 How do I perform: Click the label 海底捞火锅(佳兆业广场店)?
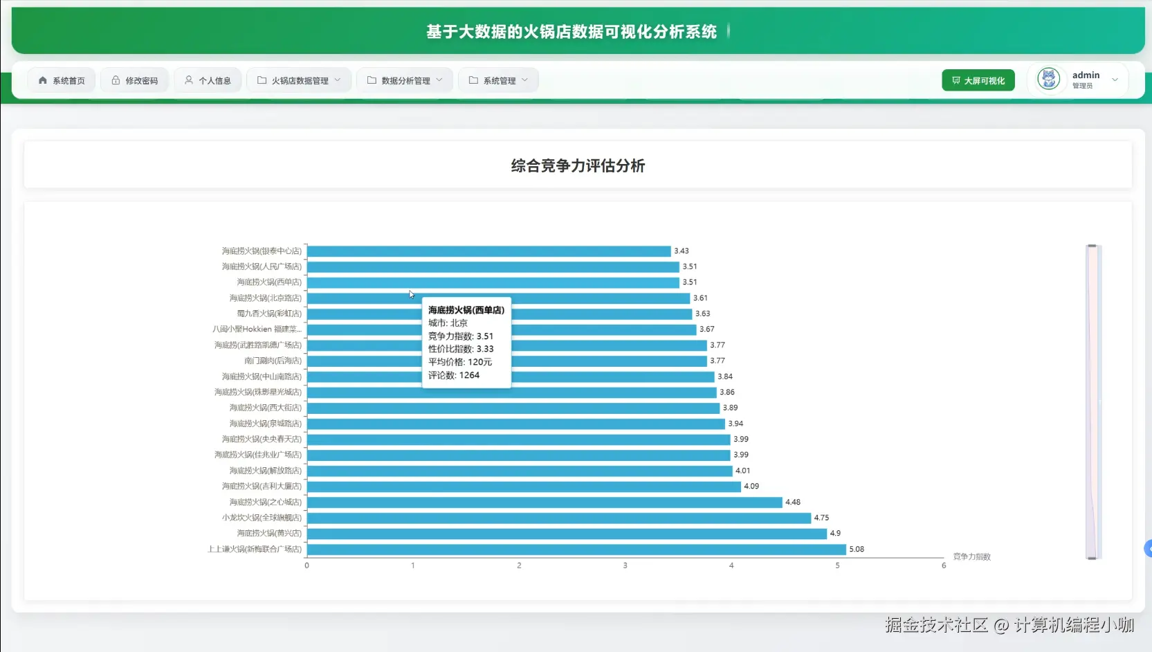(258, 455)
